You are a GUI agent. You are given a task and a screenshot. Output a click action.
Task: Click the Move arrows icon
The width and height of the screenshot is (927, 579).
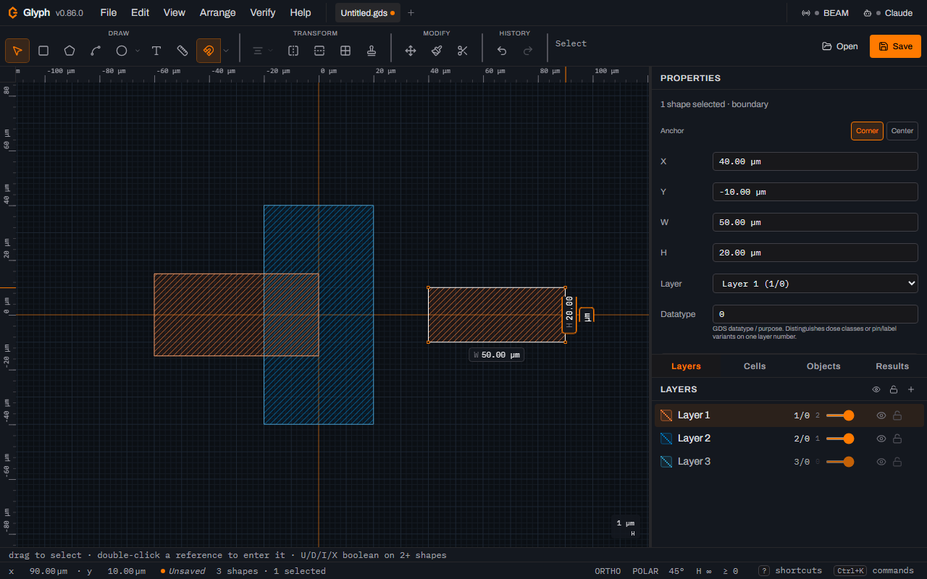click(411, 51)
